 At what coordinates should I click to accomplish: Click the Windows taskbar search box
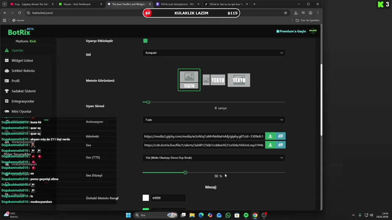tap(156, 215)
